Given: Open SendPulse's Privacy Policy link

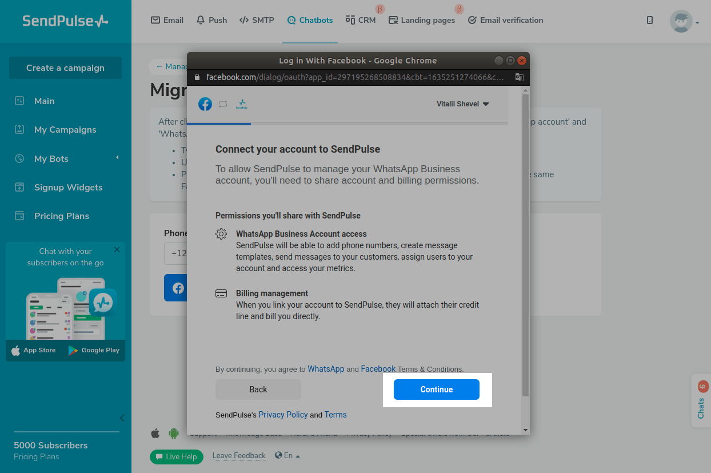Looking at the screenshot, I should [283, 415].
